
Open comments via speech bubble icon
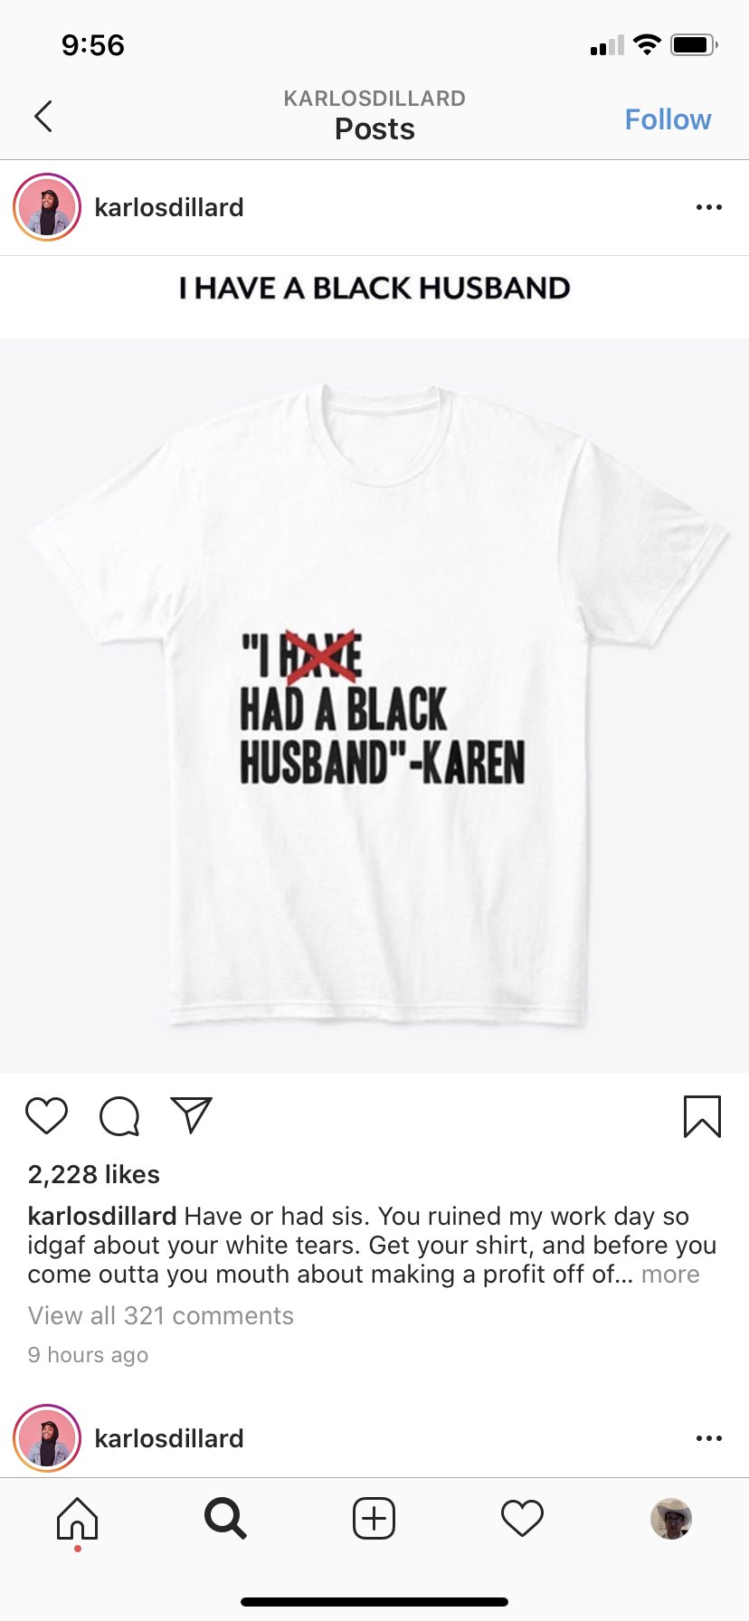click(x=119, y=1115)
